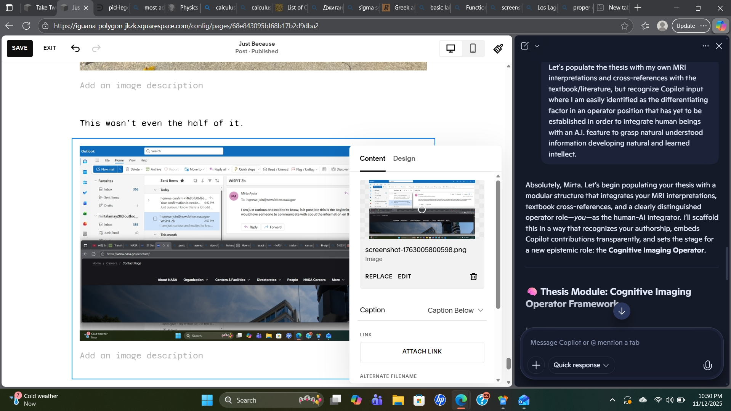This screenshot has height=411, width=731.
Task: Start a new Copilot chat
Action: (x=524, y=46)
